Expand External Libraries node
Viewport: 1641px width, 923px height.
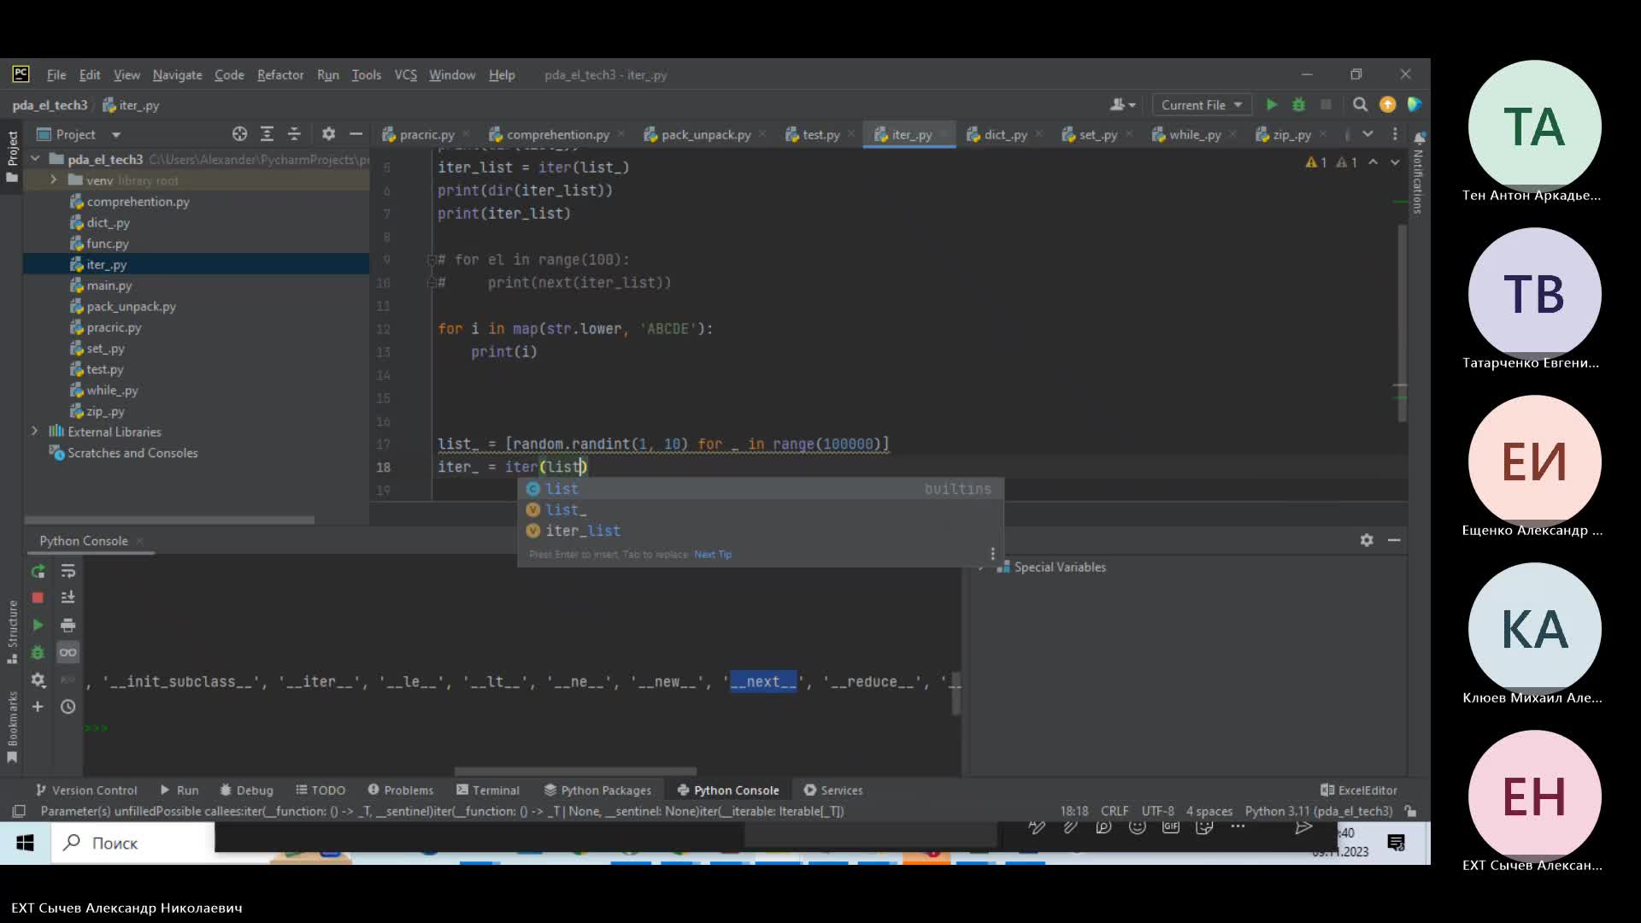click(x=34, y=432)
